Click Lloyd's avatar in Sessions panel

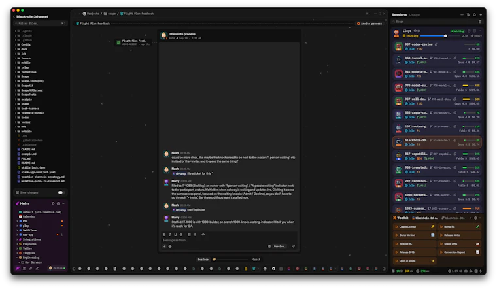[x=396, y=33]
